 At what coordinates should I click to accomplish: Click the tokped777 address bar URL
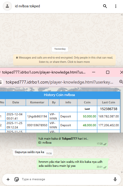pyautogui.click(x=59, y=82)
